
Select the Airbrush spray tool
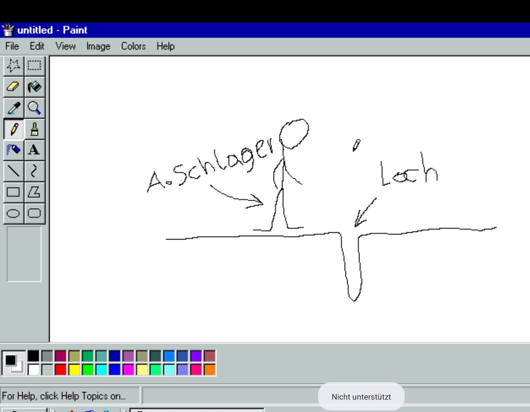[14, 150]
